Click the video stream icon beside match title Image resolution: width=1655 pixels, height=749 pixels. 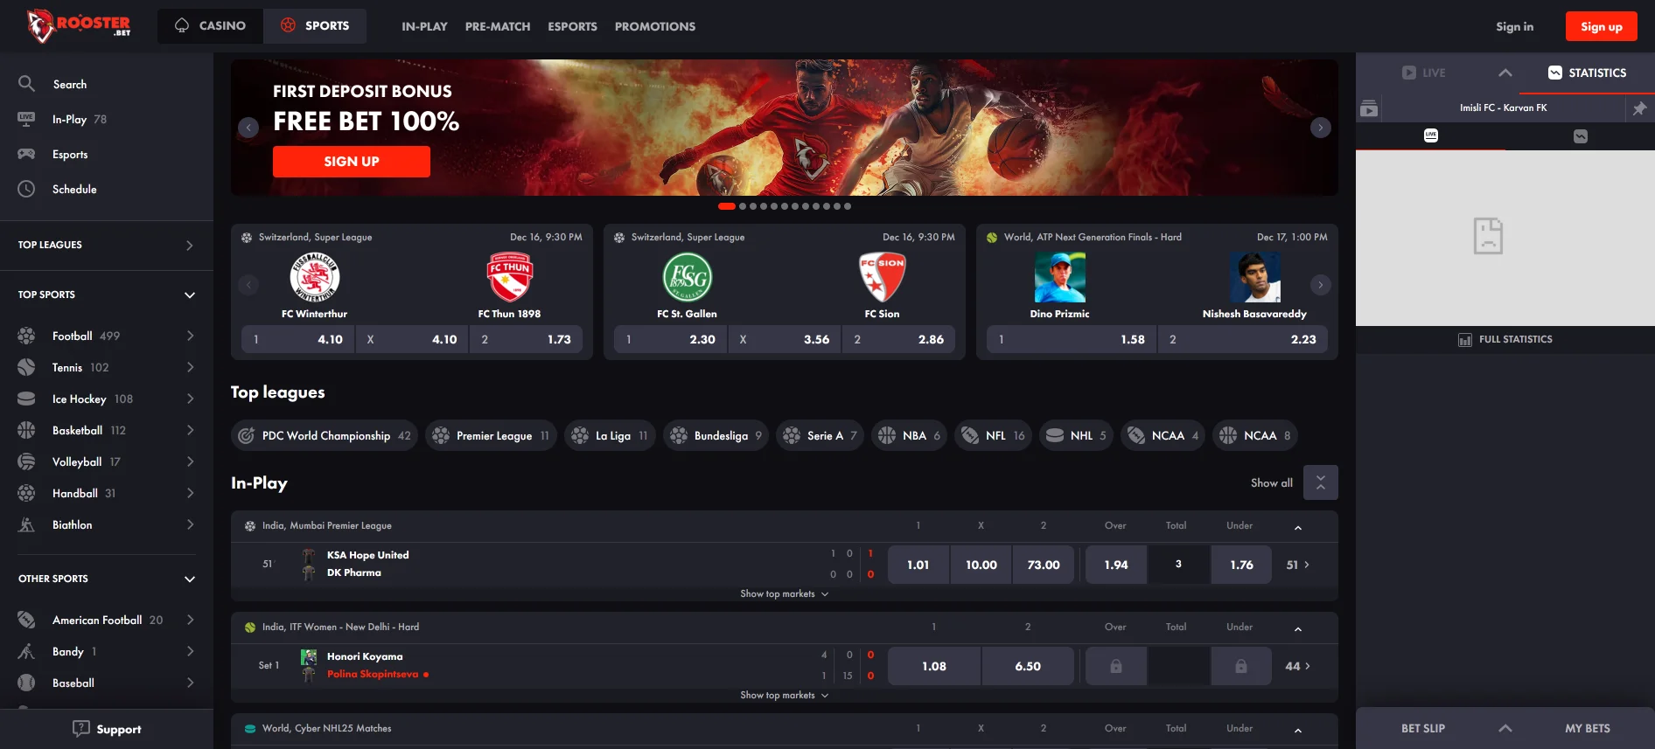pyautogui.click(x=1369, y=108)
